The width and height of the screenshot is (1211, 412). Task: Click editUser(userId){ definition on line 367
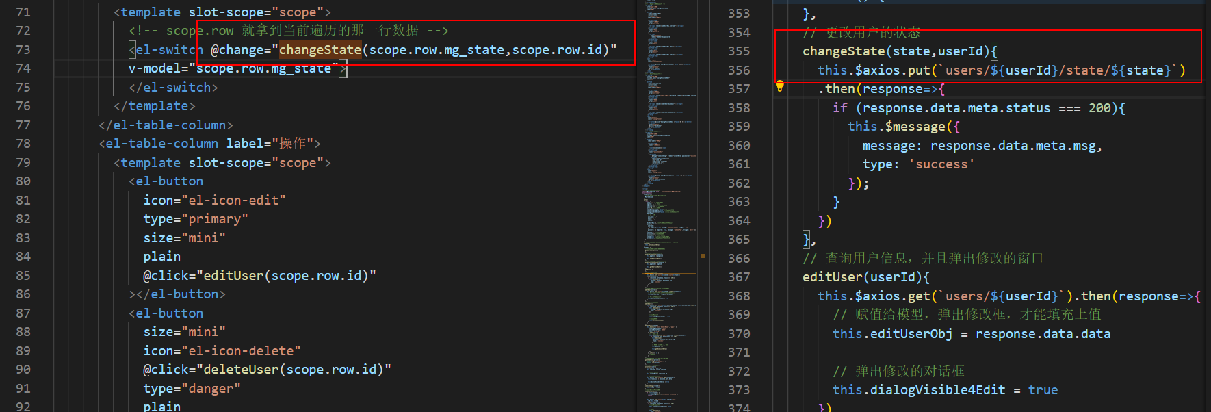[x=866, y=277]
